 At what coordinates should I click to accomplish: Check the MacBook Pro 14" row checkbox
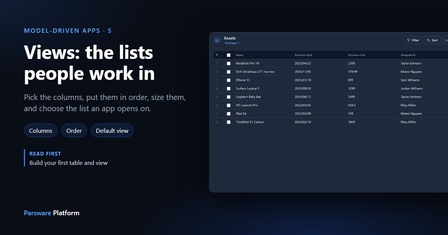point(229,63)
